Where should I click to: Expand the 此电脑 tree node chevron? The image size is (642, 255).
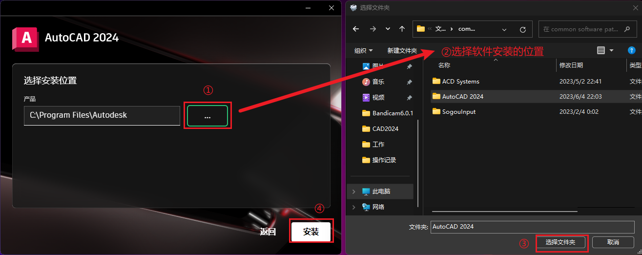pos(354,191)
